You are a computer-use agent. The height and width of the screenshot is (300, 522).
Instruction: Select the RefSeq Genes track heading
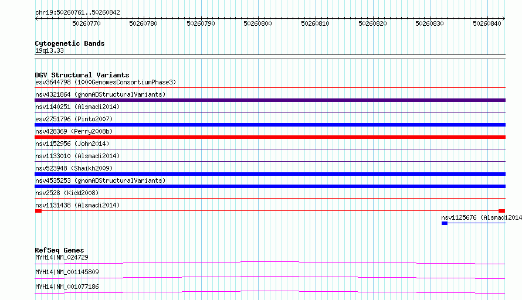pyautogui.click(x=60, y=250)
